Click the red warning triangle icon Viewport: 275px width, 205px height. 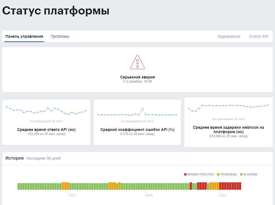tap(137, 62)
